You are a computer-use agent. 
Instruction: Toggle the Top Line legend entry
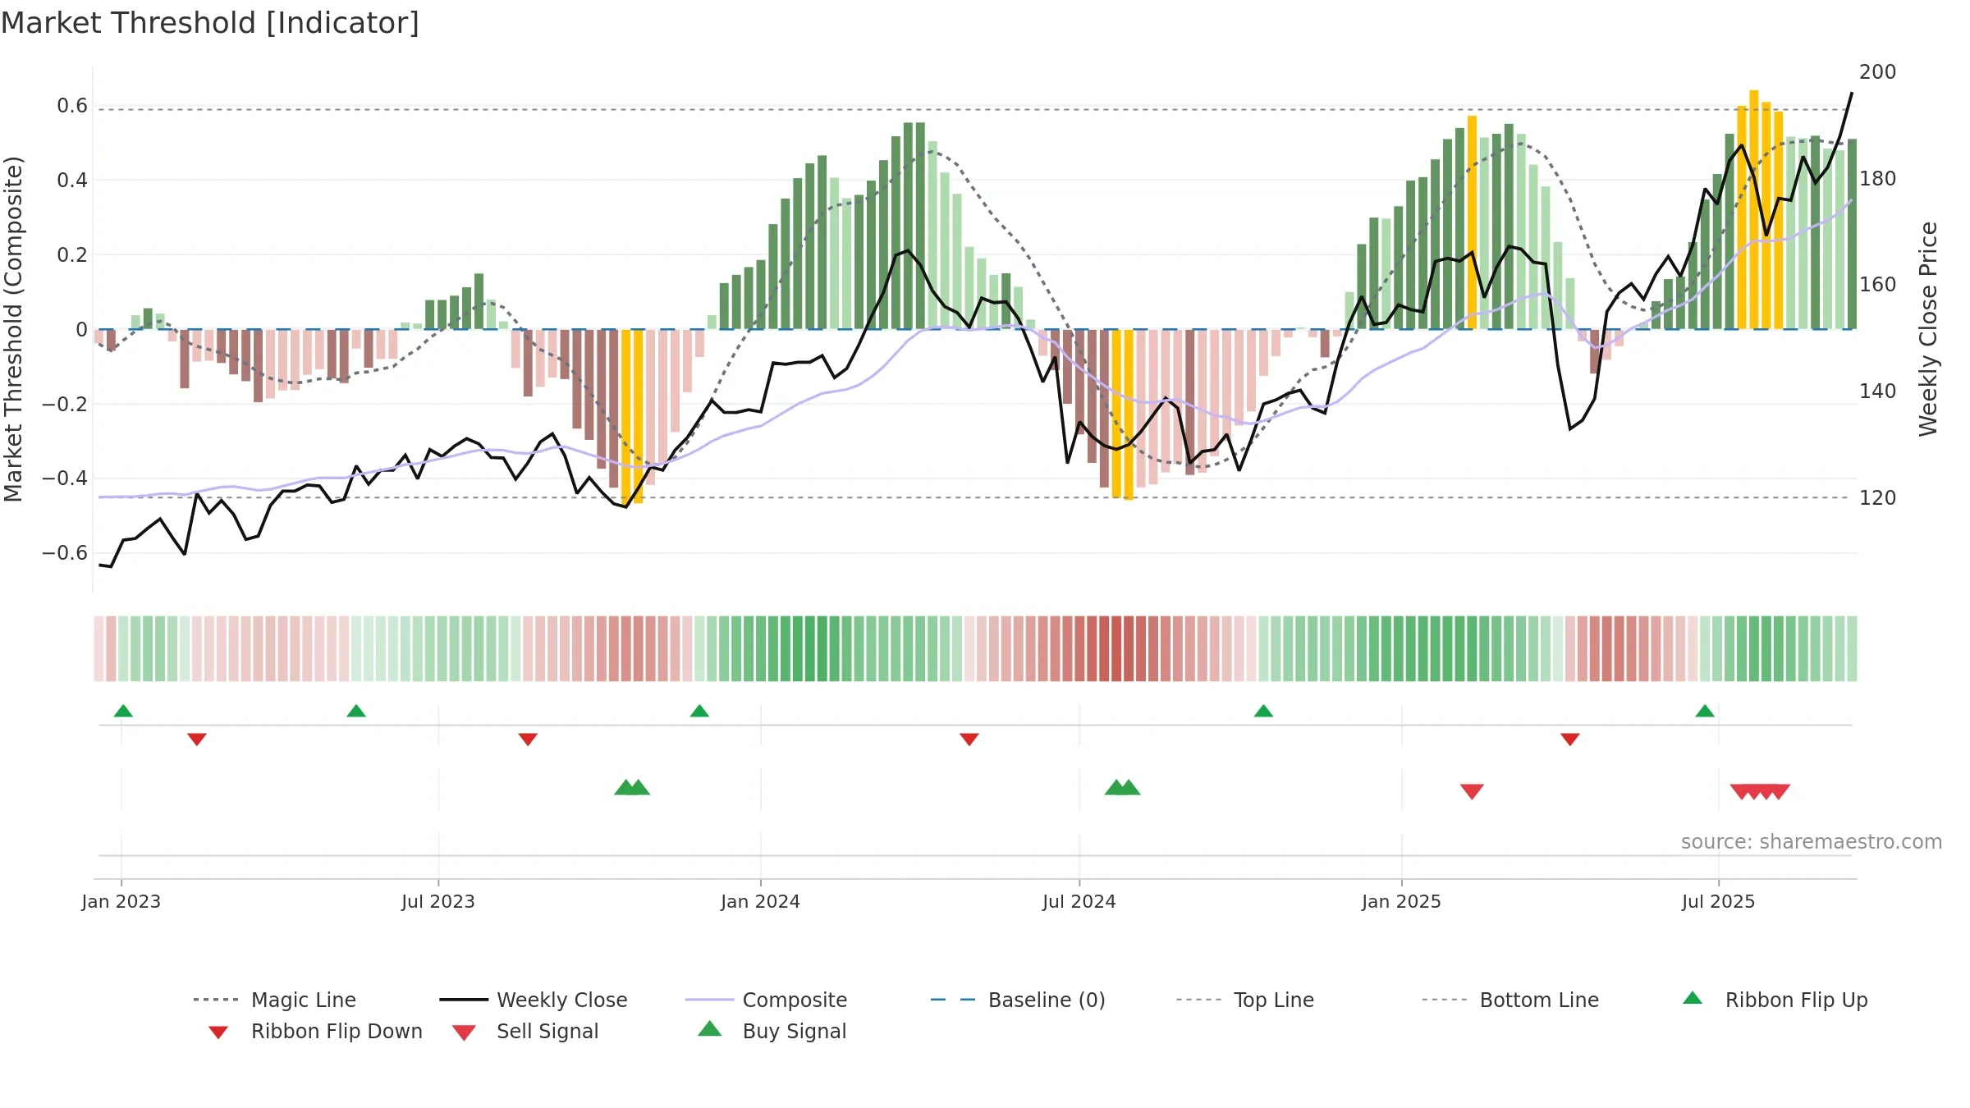pos(1244,1000)
